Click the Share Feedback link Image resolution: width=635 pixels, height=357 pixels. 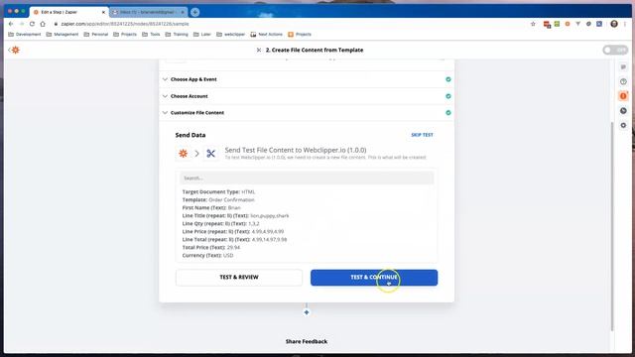pyautogui.click(x=307, y=341)
